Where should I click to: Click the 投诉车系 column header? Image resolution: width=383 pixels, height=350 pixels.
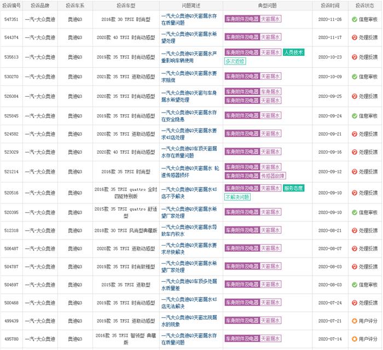point(75,5)
